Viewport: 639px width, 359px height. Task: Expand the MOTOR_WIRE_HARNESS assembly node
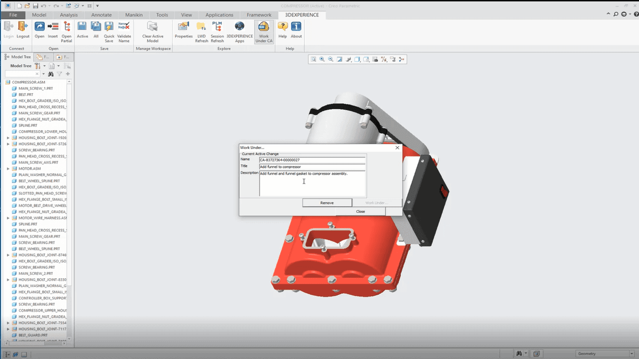[8, 218]
